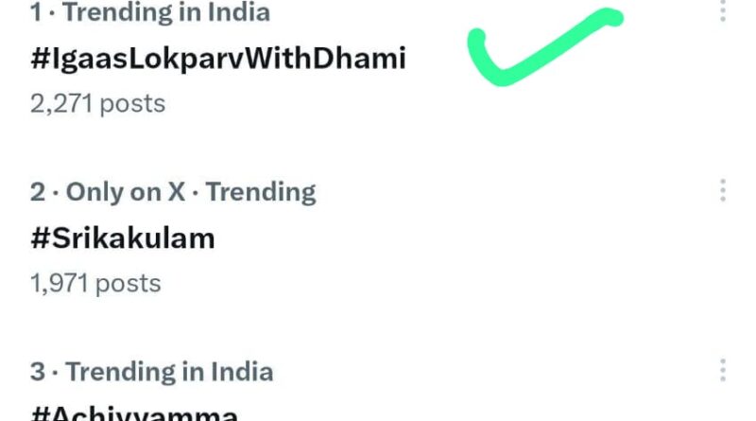756x421 pixels.
Task: Click the word "posts" under #IgaasLokparvWithDhami
Action: pyautogui.click(x=135, y=103)
